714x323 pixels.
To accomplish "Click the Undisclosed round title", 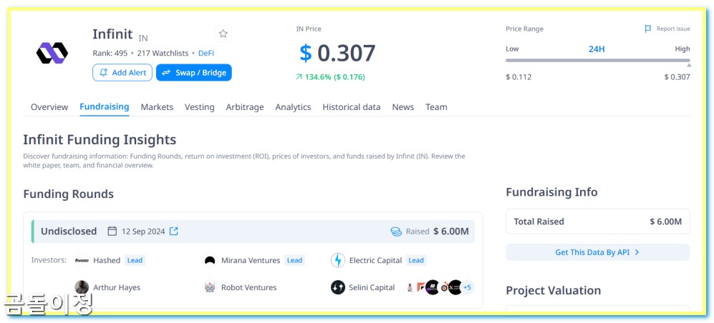I will (x=69, y=232).
